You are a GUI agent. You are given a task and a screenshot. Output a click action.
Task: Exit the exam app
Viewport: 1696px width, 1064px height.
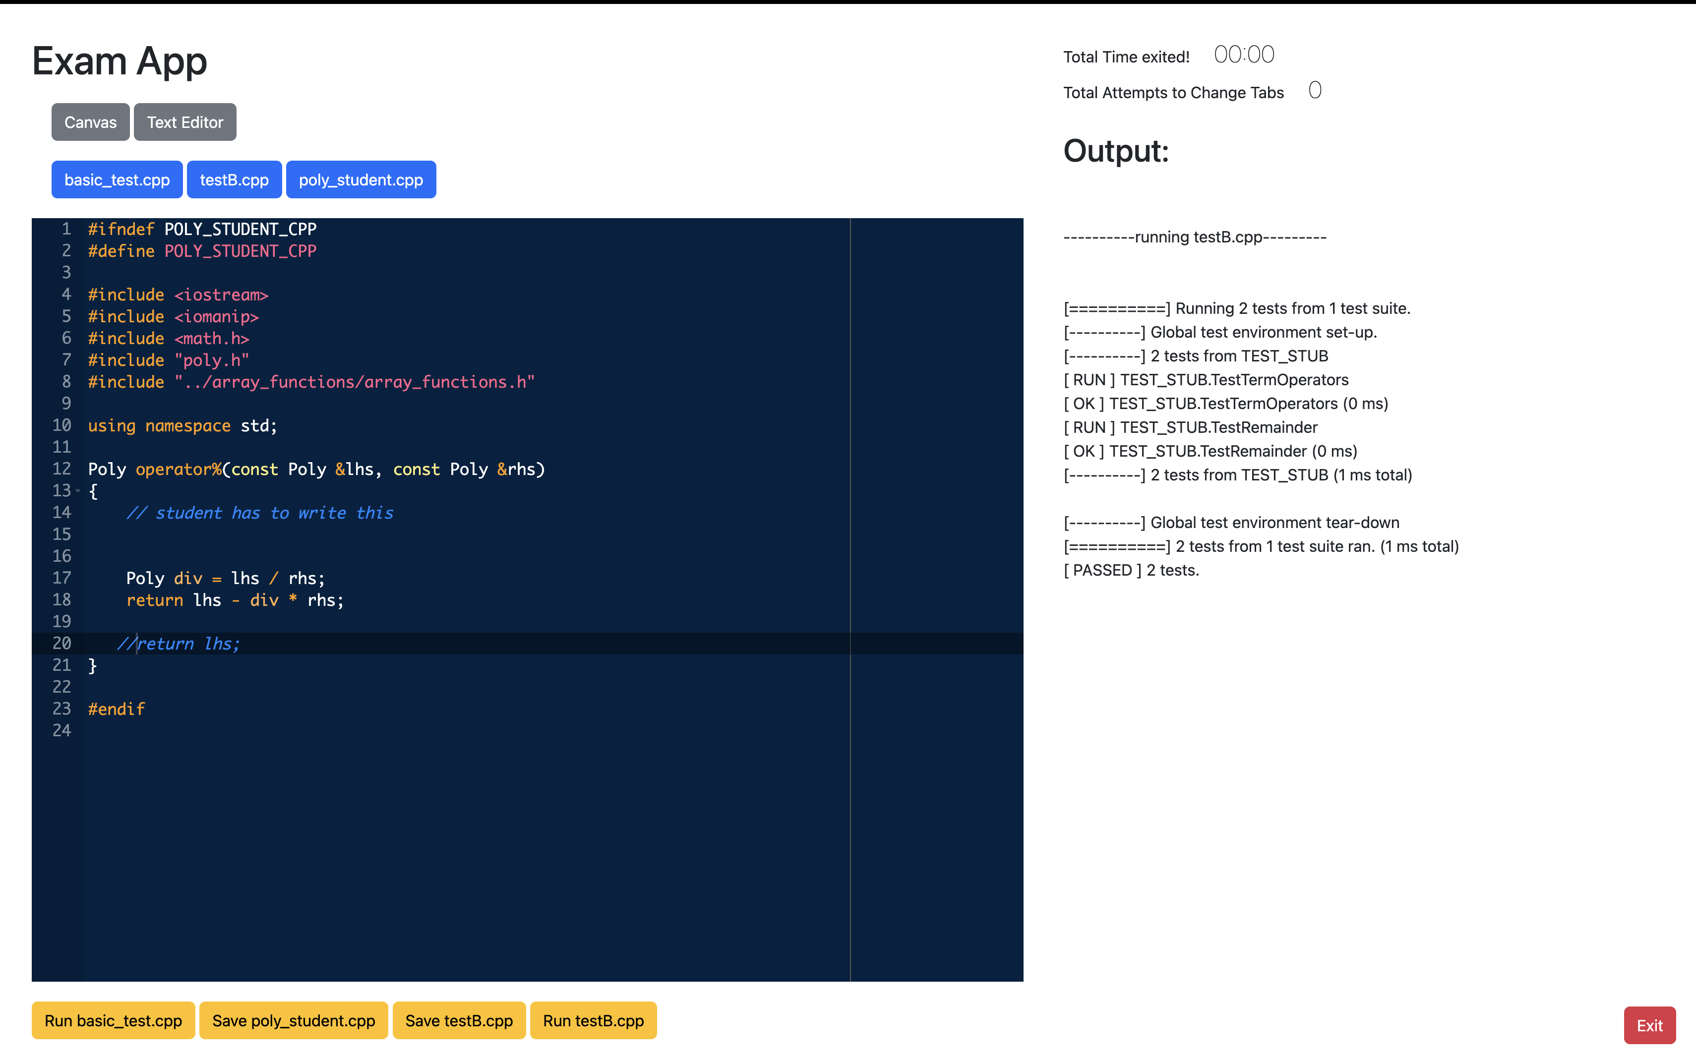pyautogui.click(x=1649, y=1025)
